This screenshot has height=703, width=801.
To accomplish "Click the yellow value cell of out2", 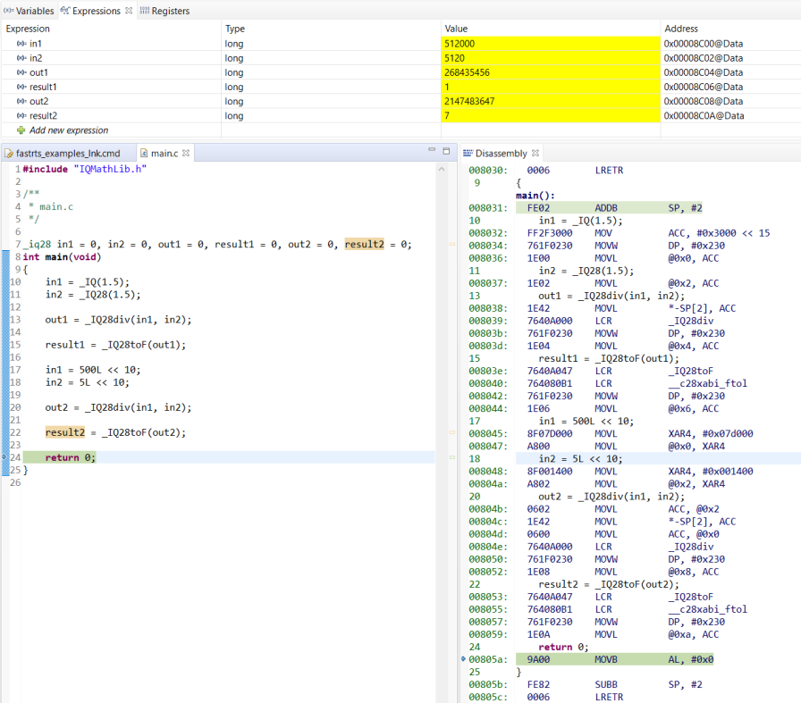I will pyautogui.click(x=550, y=102).
